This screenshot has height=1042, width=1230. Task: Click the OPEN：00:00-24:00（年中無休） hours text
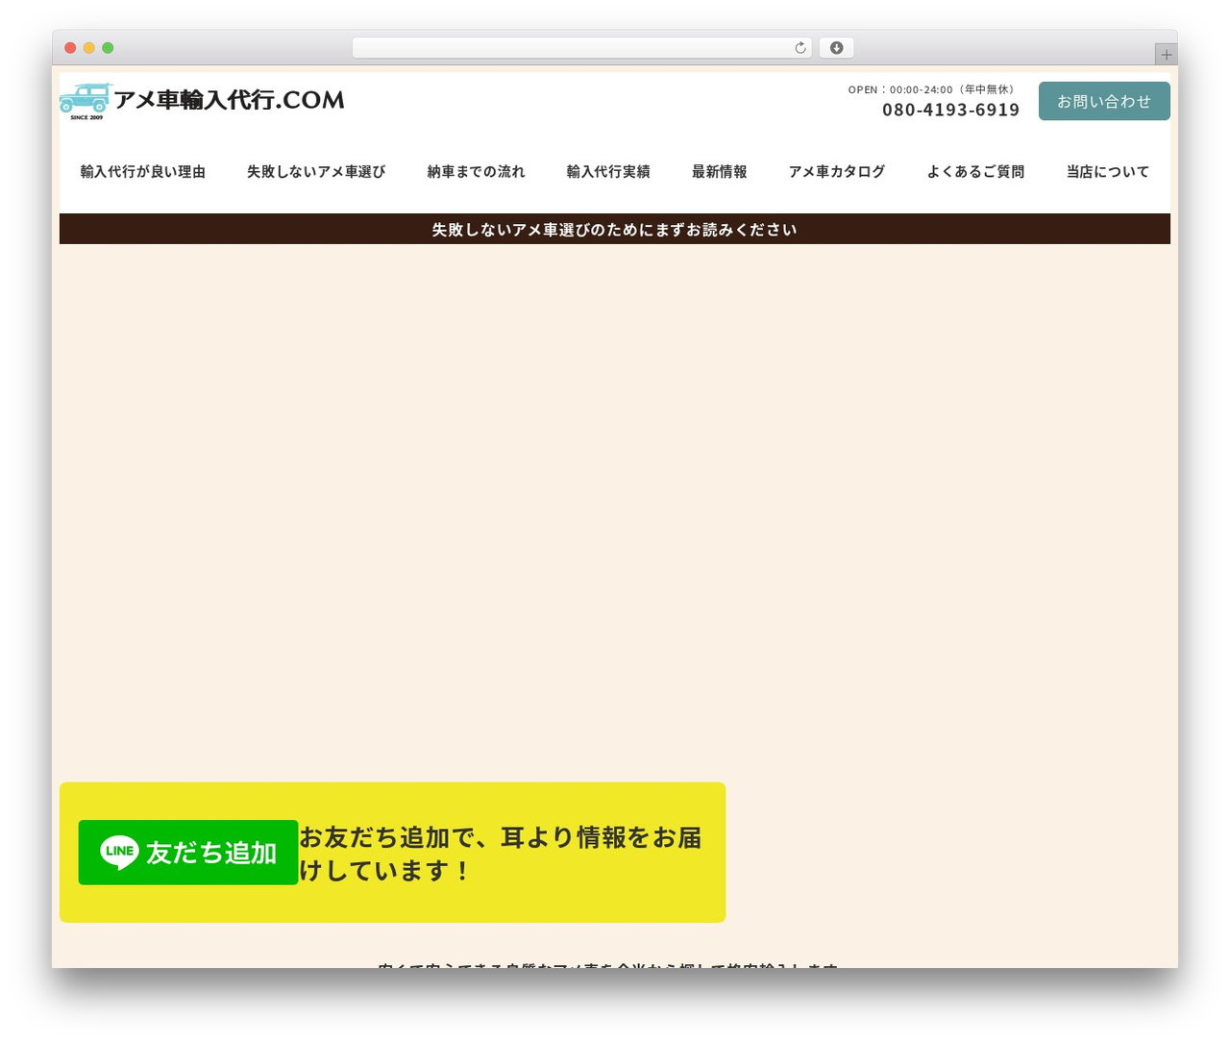pos(933,89)
